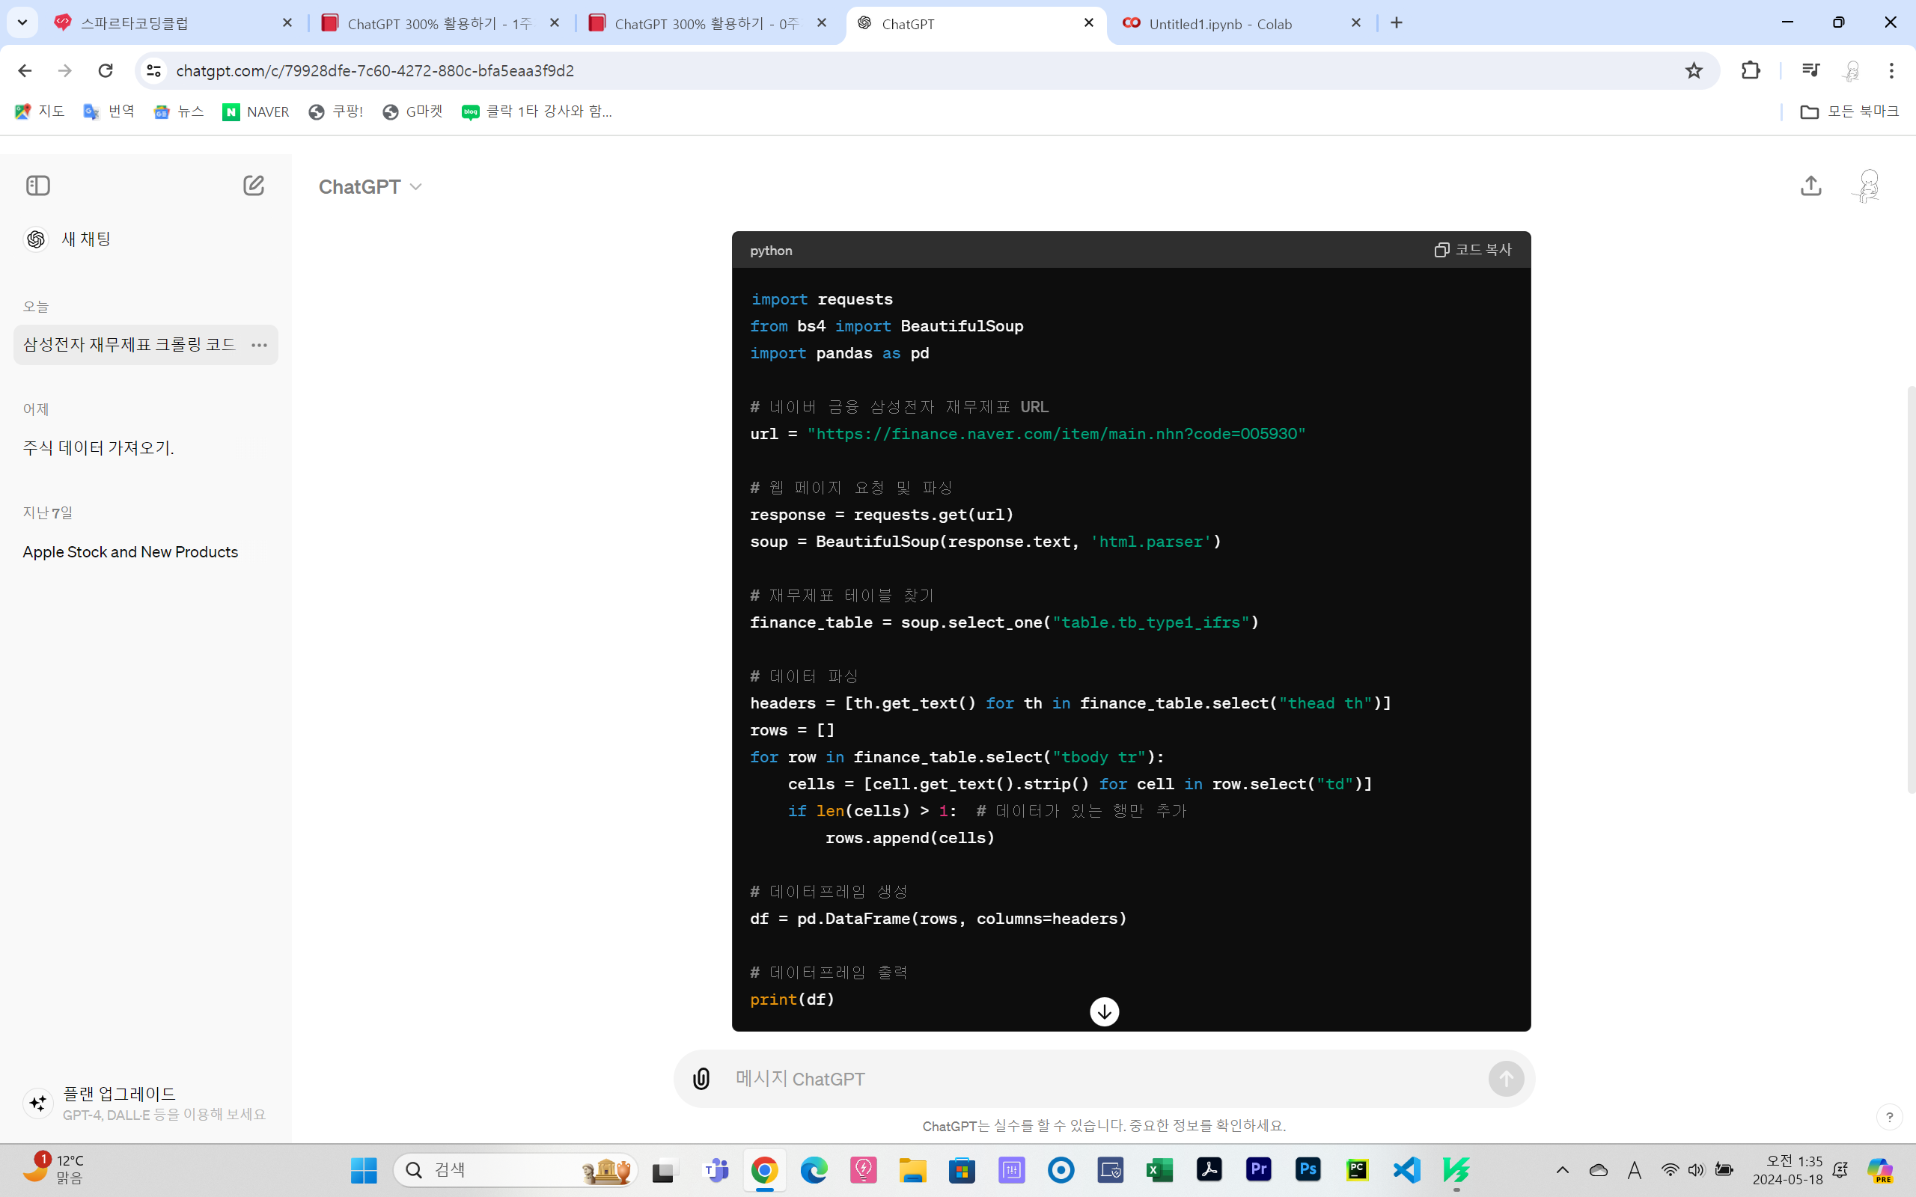Reload the current page
Screen dimensions: 1916x1197
coord(106,70)
